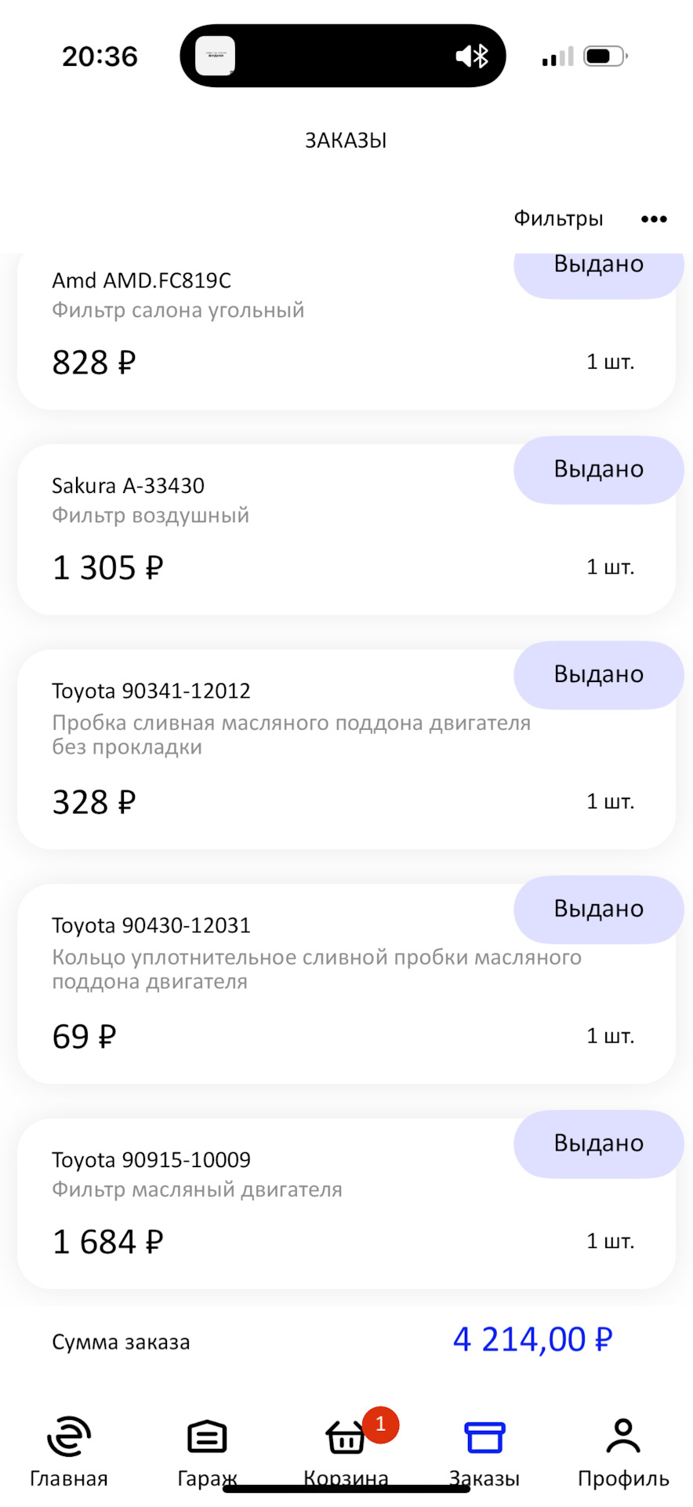Tap Выдано status on Toyota 90430-12031
Screen dimensions: 693x1507
click(598, 909)
